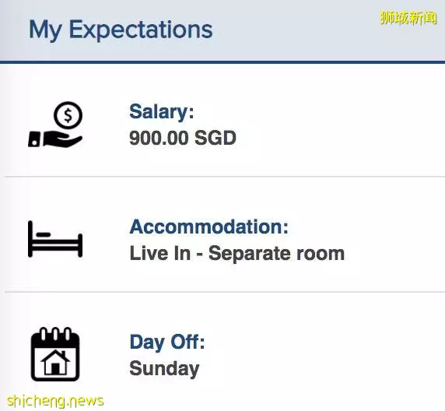
Task: Click the Day Off label
Action: pos(167,342)
